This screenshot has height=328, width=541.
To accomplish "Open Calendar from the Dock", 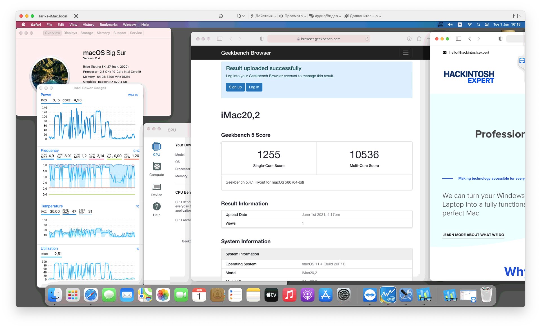I will point(199,295).
